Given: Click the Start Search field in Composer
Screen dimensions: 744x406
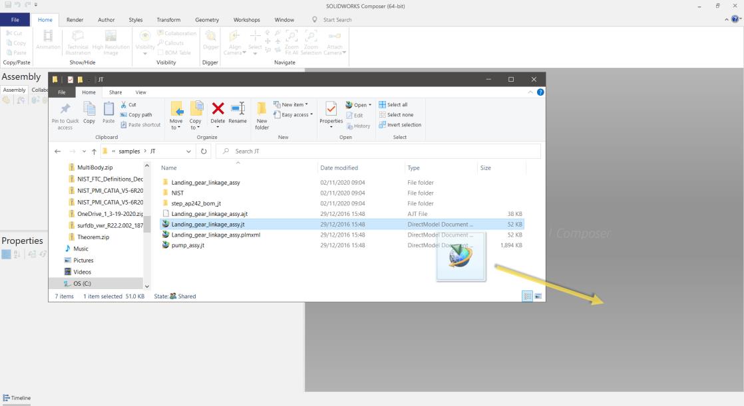Looking at the screenshot, I should click(337, 20).
